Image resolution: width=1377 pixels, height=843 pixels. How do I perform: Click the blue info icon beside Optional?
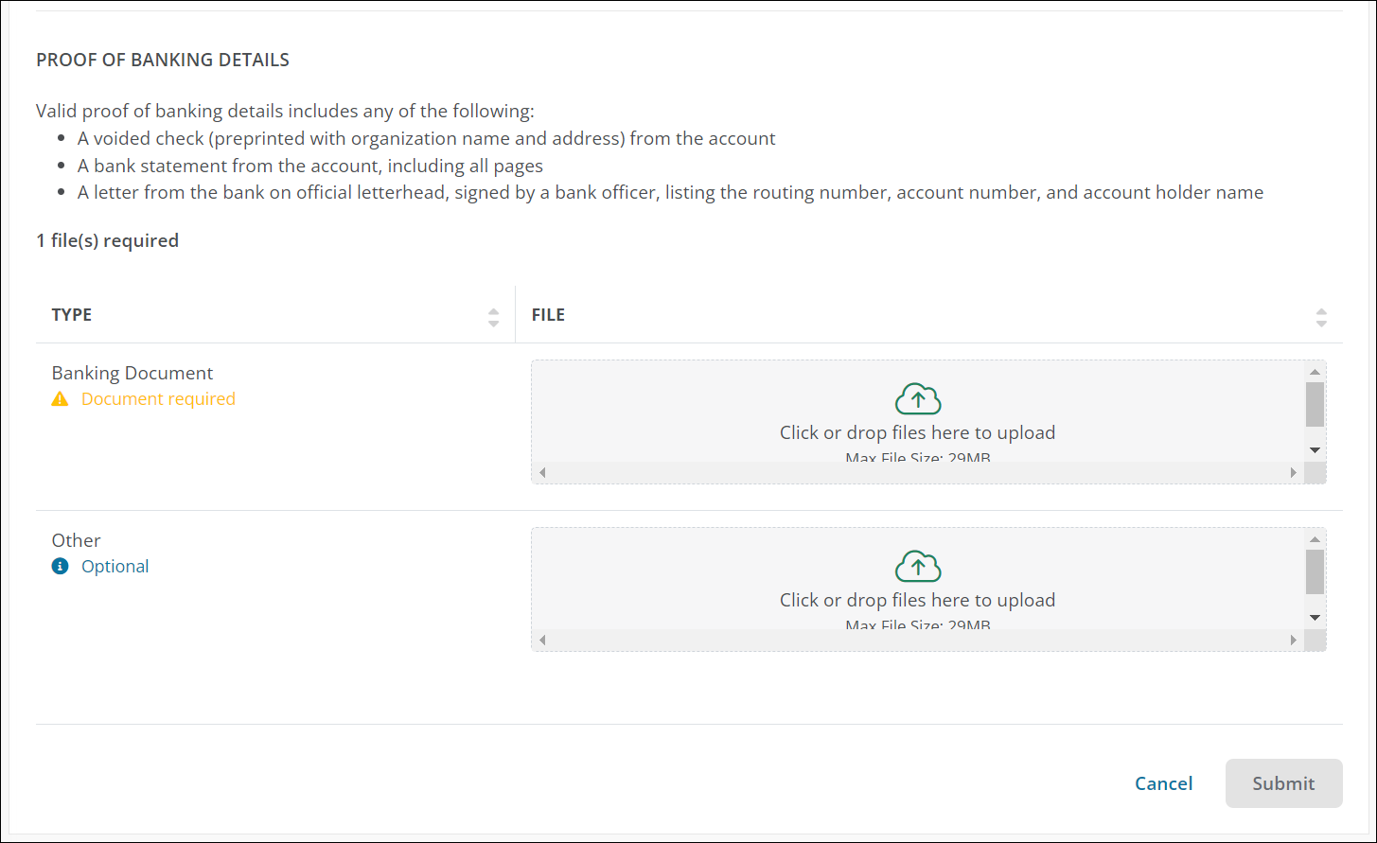pyautogui.click(x=61, y=567)
